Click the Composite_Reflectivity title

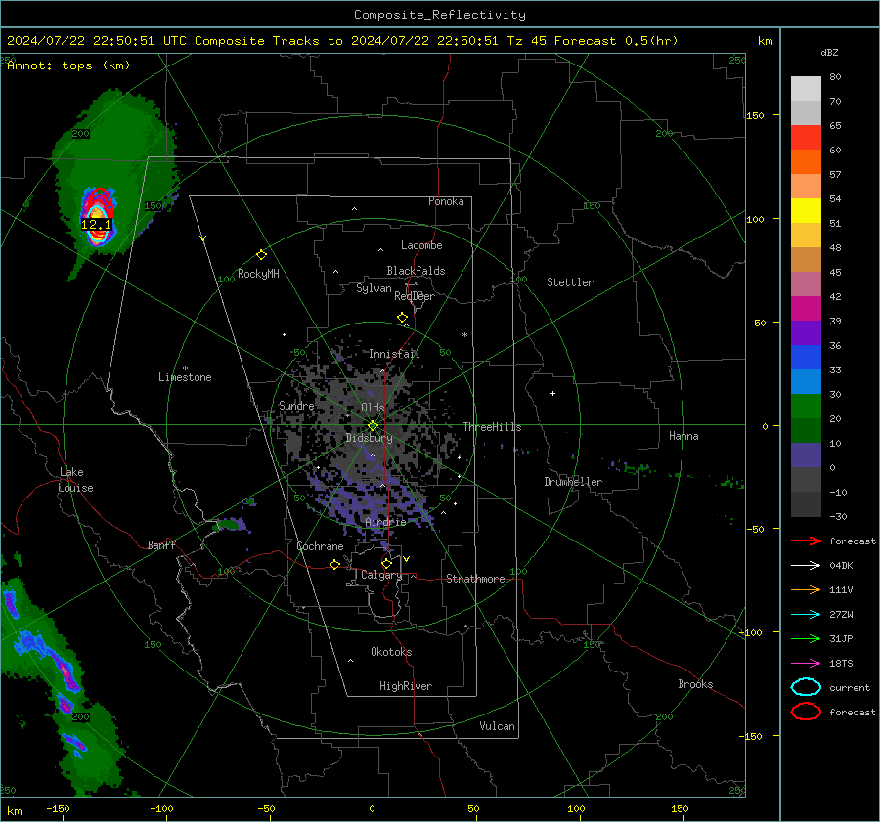tap(440, 15)
